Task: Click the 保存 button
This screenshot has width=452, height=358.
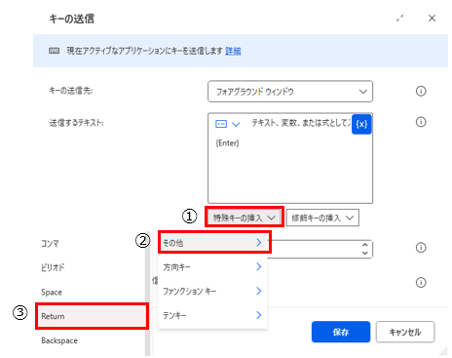Action: [x=341, y=332]
